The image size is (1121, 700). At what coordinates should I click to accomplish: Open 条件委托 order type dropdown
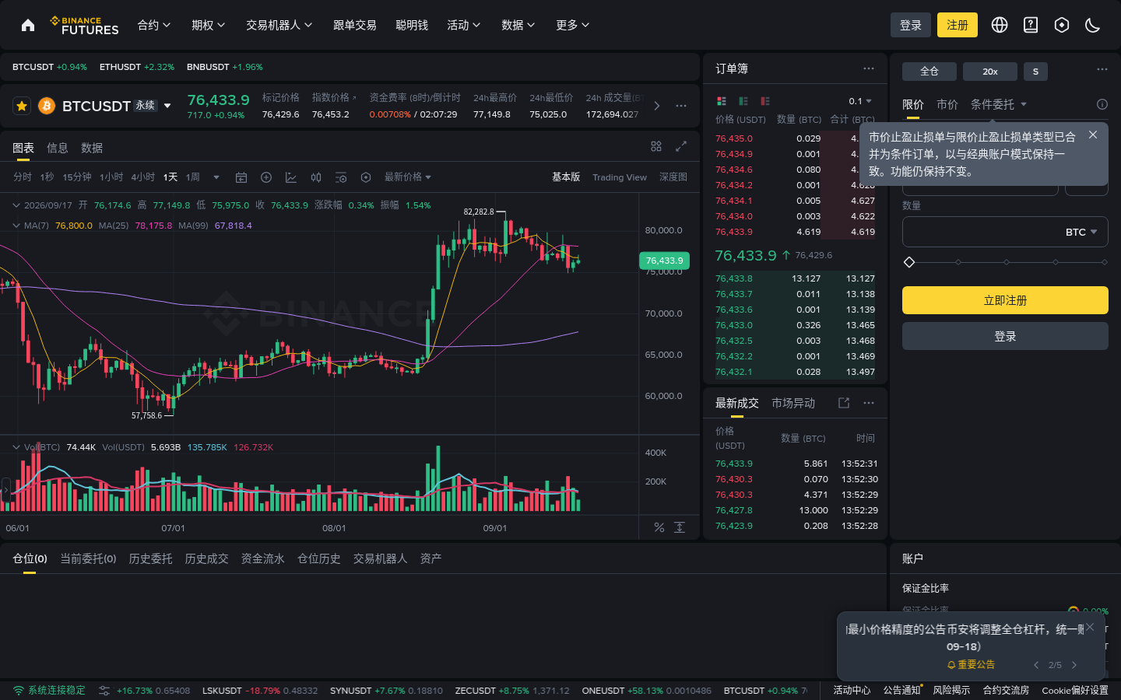pyautogui.click(x=999, y=104)
